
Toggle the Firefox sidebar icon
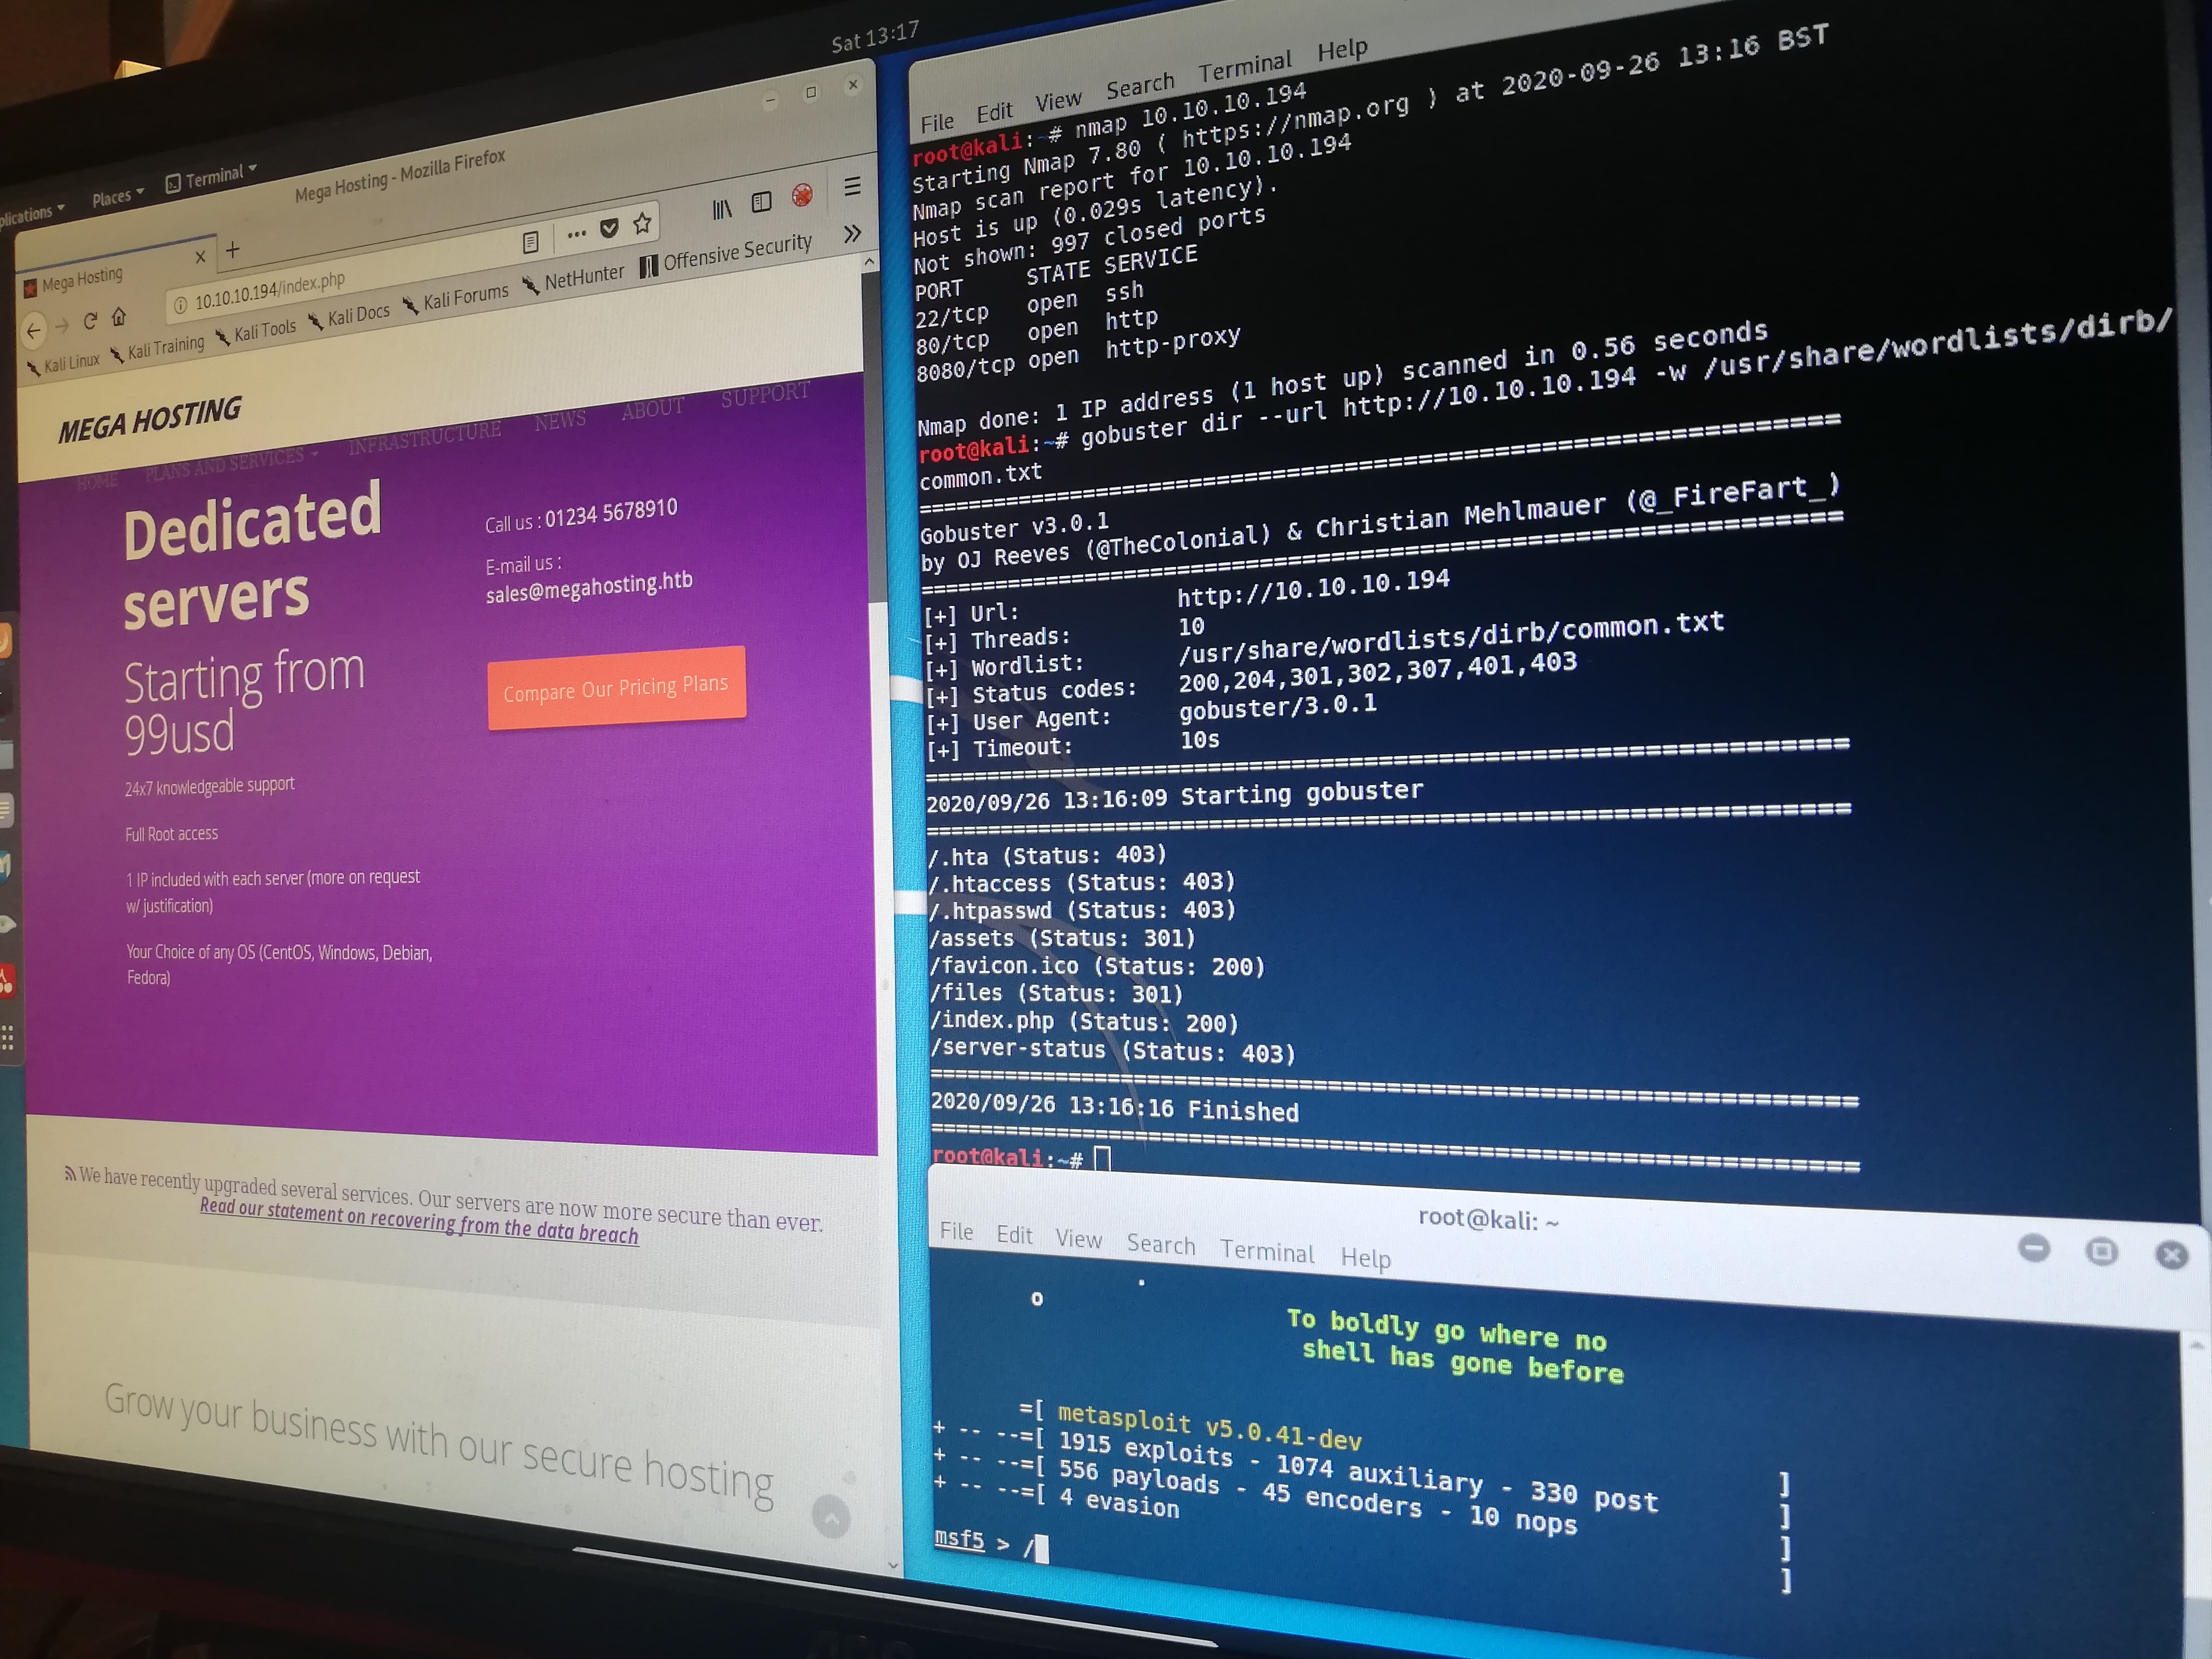click(x=762, y=202)
